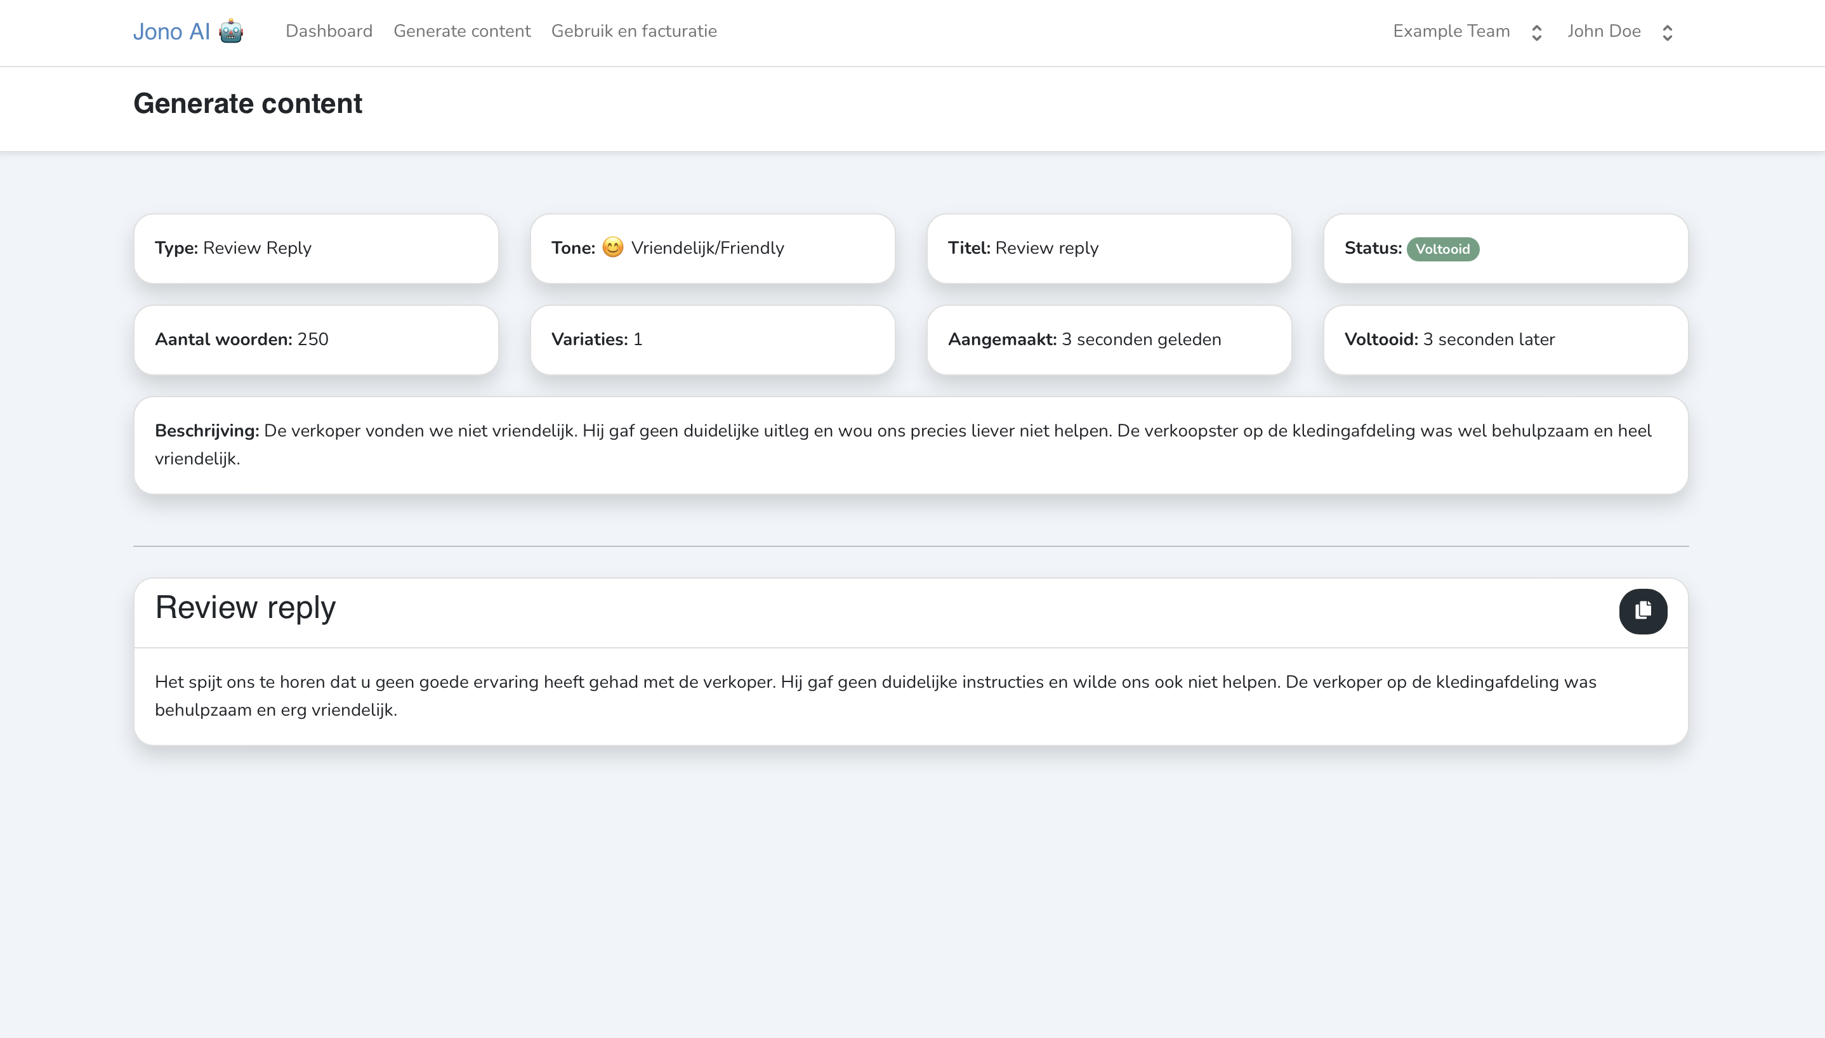Click the Type: Review Reply card
This screenshot has height=1038, width=1825.
316,248
